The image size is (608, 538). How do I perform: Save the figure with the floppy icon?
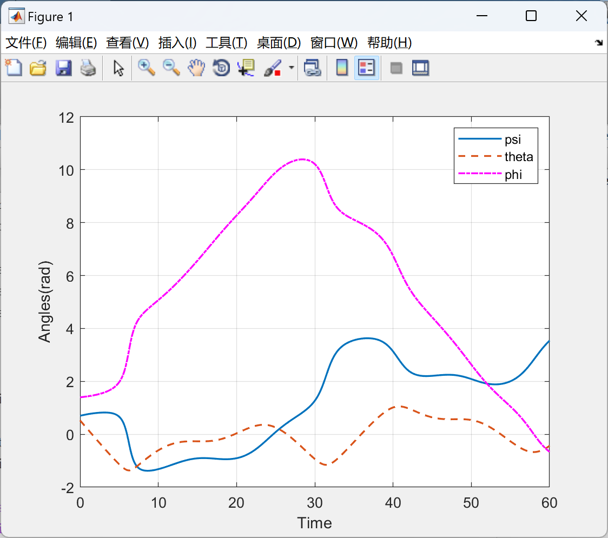tap(63, 68)
